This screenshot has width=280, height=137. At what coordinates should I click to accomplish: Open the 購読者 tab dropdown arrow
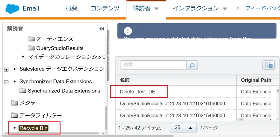point(156,9)
